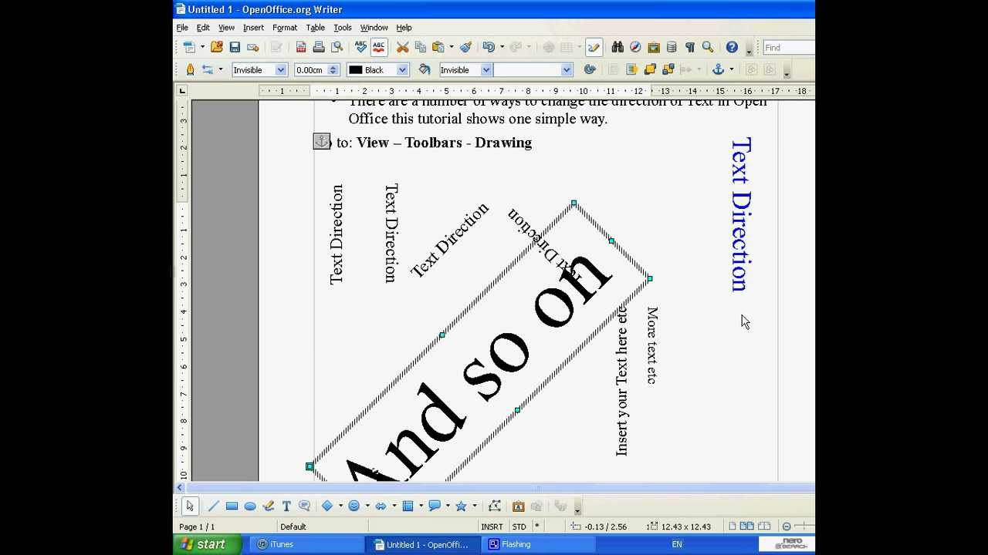
Task: Open the Line Style Invisible dropdown
Action: (x=280, y=70)
